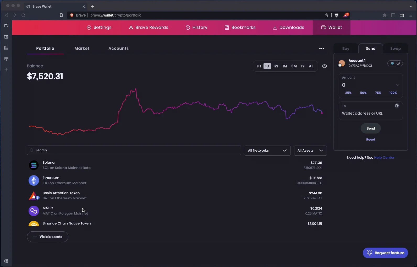Click the bookmark icon beside address bar
Viewport: 417px width, 267px height.
[61, 15]
